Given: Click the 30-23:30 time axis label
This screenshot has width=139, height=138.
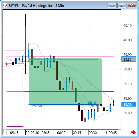Looking at the screenshot, I should point(32,133).
